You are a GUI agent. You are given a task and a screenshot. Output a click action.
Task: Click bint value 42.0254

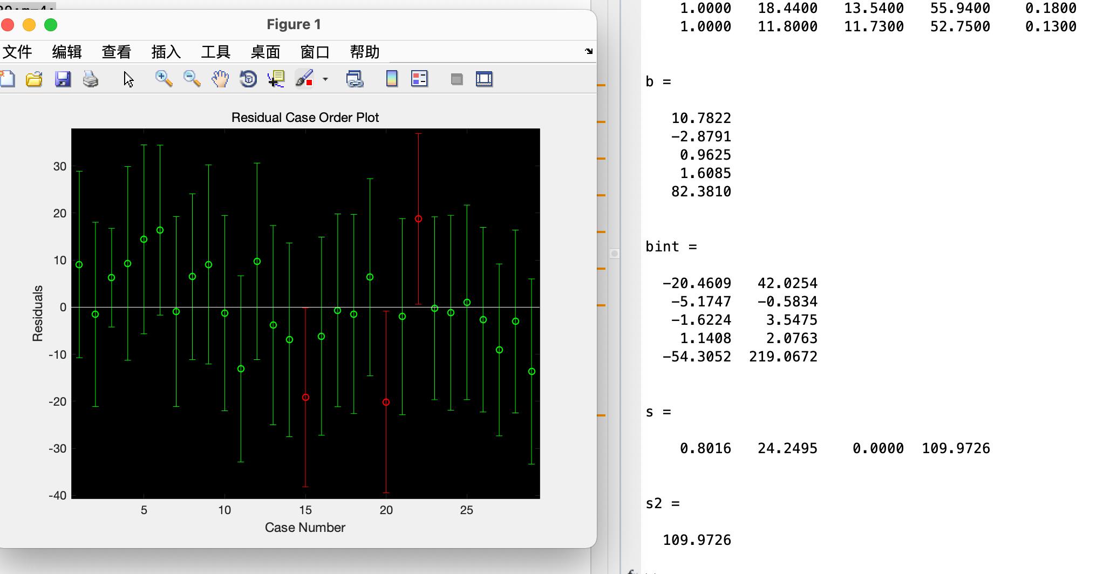[x=787, y=283]
